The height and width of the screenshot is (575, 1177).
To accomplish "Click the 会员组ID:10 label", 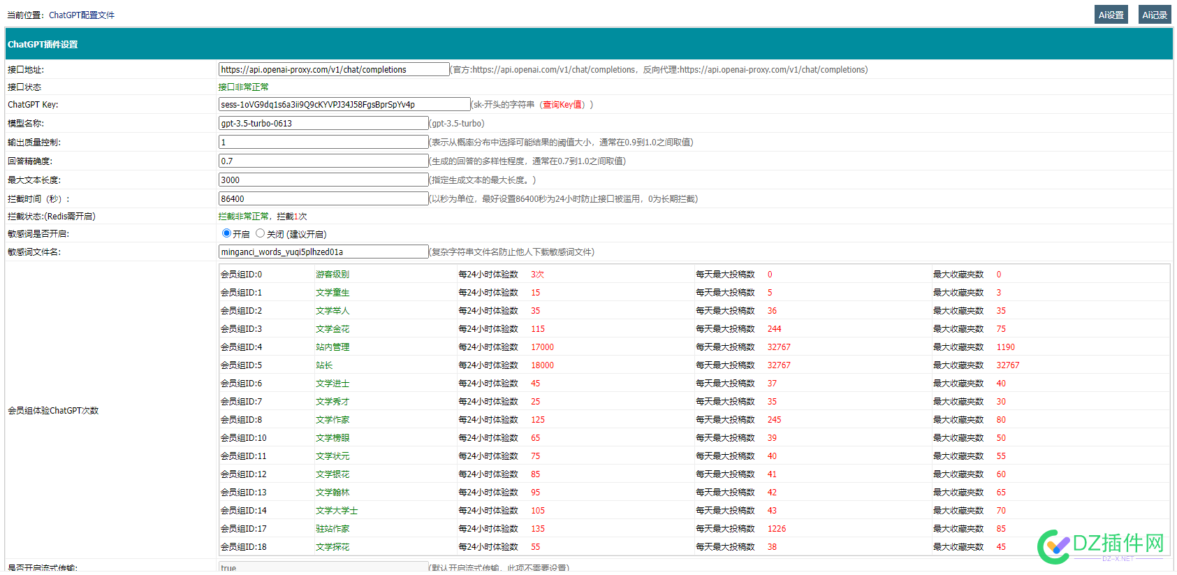I will 244,438.
